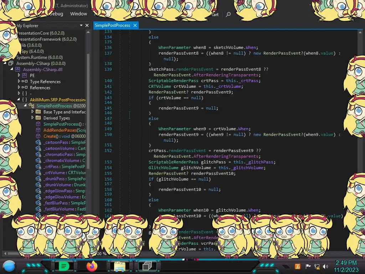Collapse the Assembly-CSharp (0.0.0.0) node
Viewport: 365px width, 274px height.
pyautogui.click(x=5, y=63)
